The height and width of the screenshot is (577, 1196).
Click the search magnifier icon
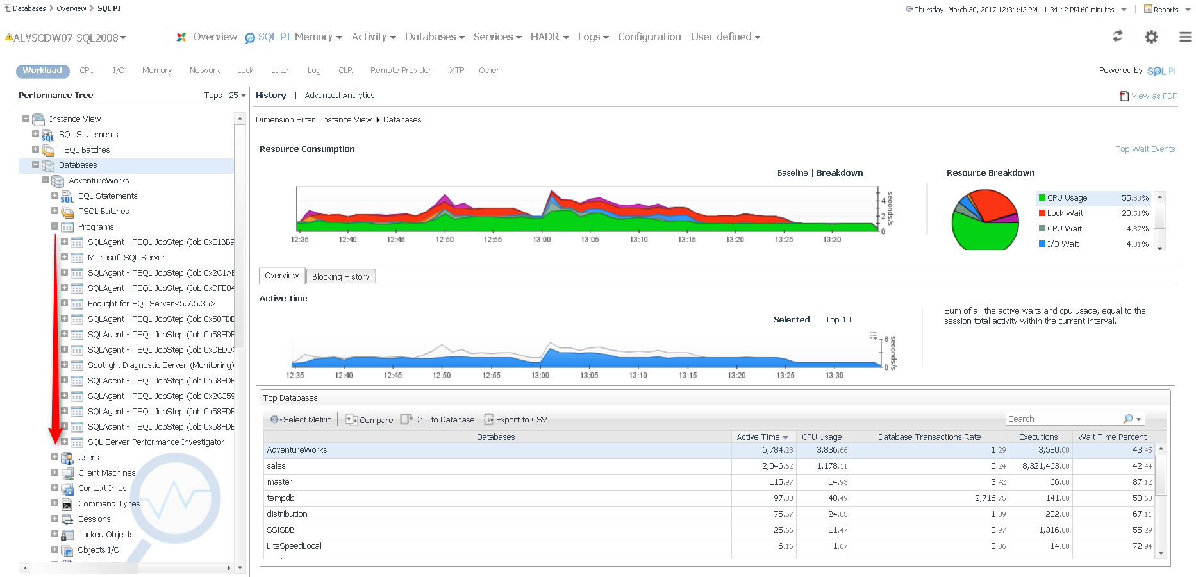1128,419
